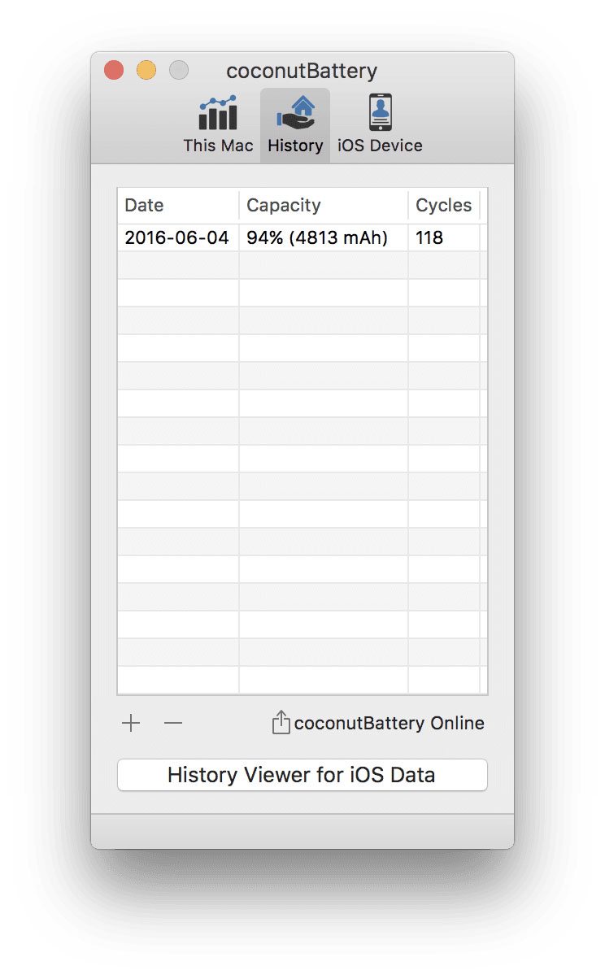Click the 94% (4813 mAh) capacity cell
The width and height of the screenshot is (605, 979).
[317, 238]
